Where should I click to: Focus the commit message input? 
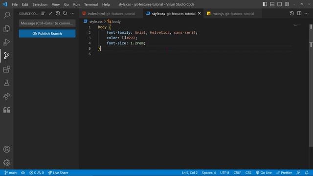click(47, 23)
